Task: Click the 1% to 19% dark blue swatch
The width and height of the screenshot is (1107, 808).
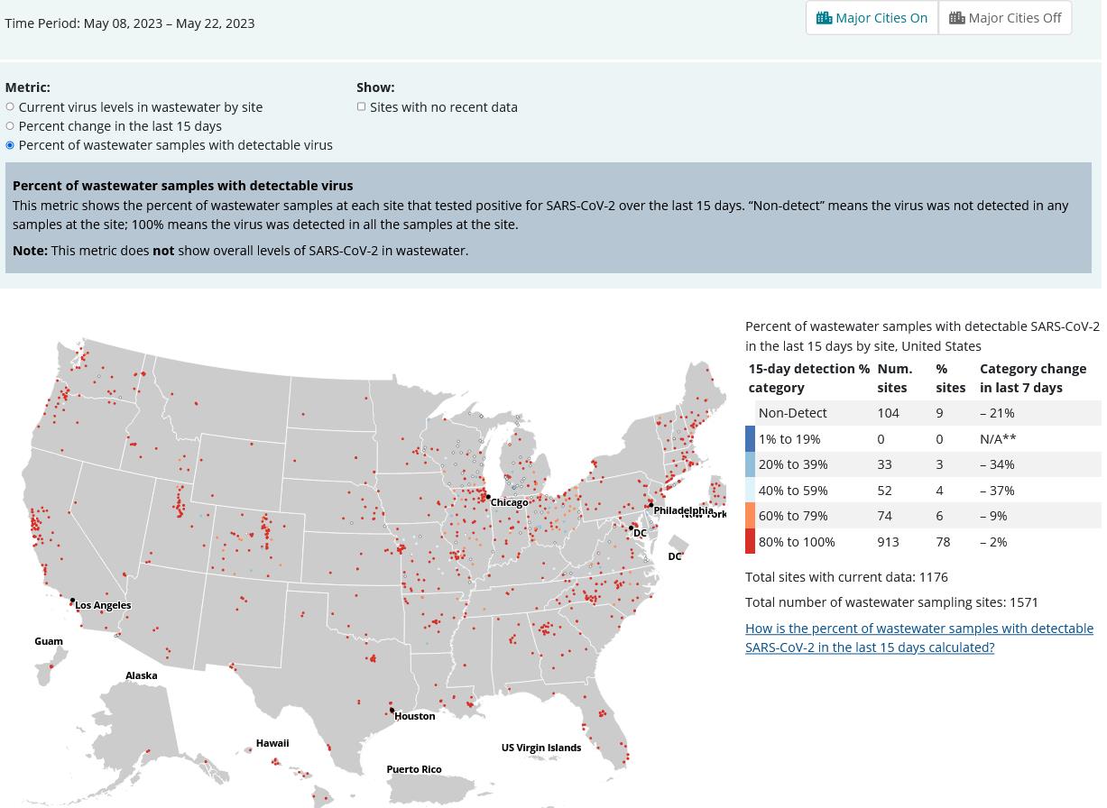Action: click(x=750, y=438)
